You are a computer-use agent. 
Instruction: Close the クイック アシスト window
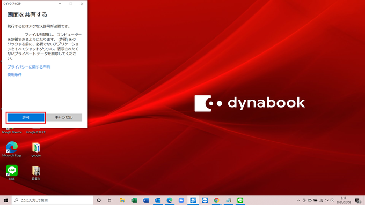[82, 4]
